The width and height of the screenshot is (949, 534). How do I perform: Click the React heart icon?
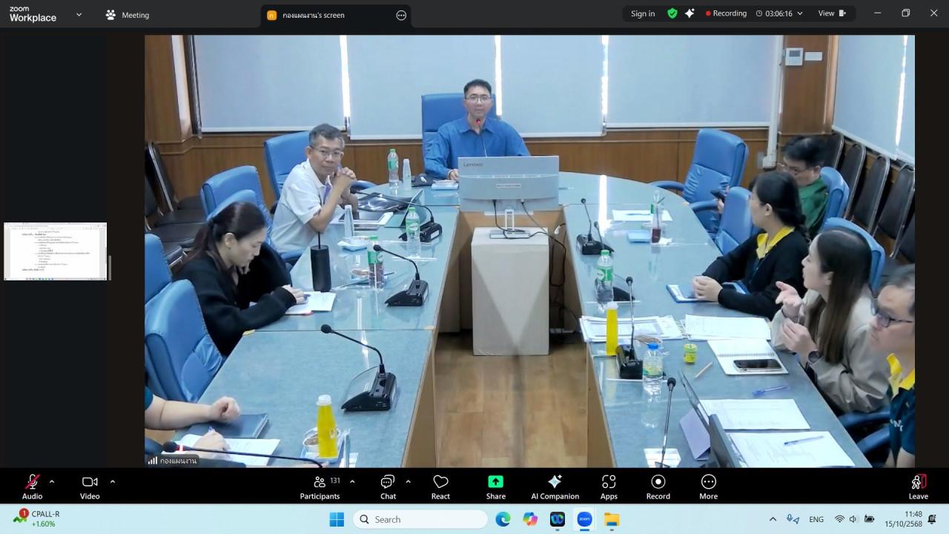(440, 487)
